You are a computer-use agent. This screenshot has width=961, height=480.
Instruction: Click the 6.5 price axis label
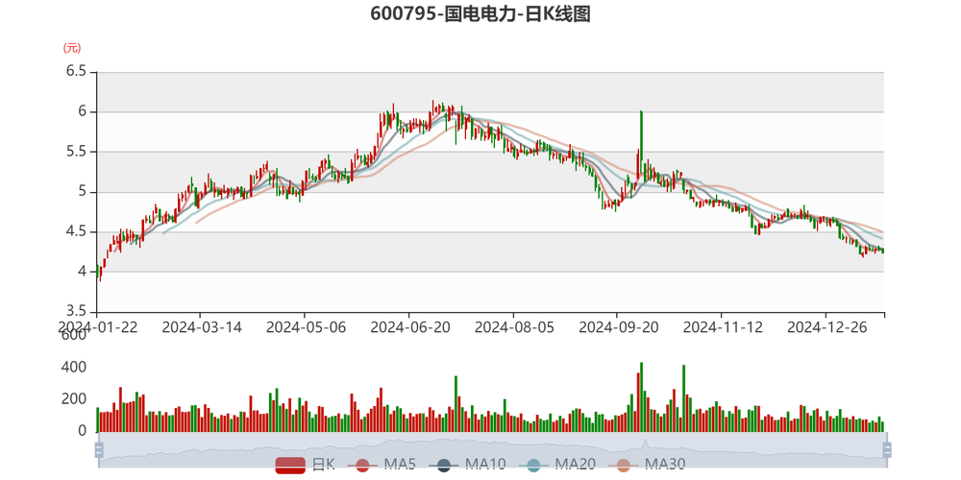coord(76,72)
